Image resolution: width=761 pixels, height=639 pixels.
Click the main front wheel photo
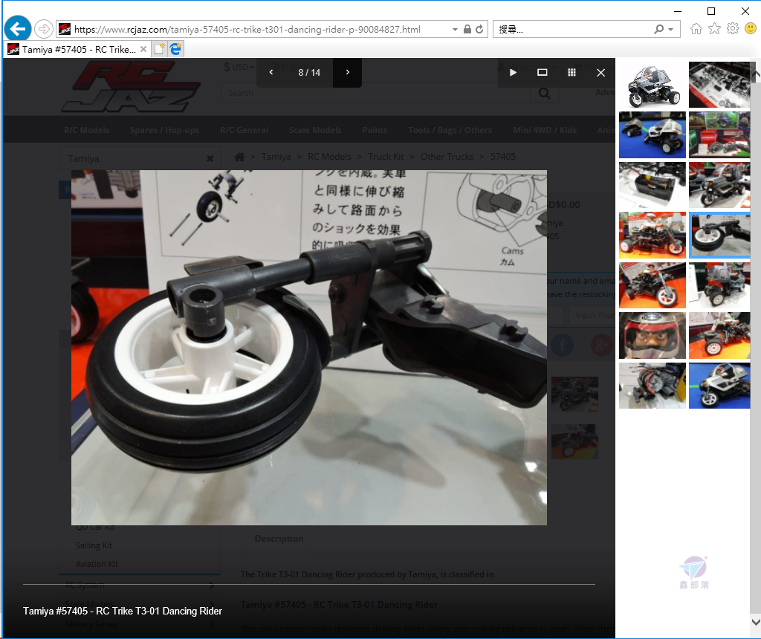pyautogui.click(x=309, y=348)
